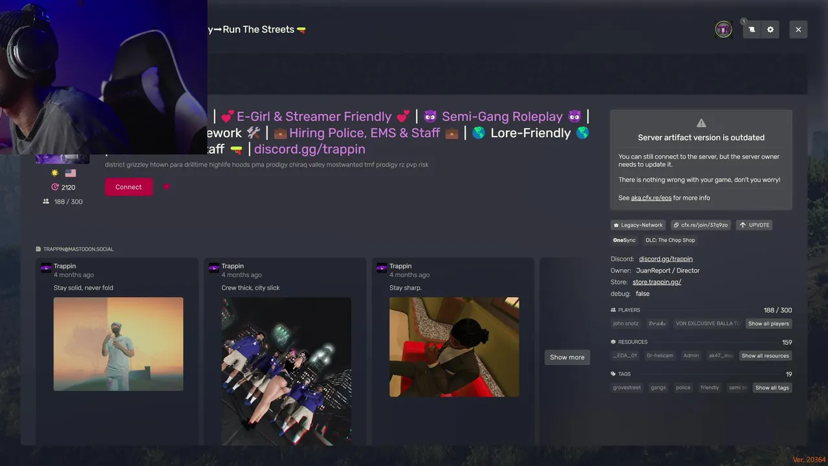
Task: Click the yellow premium star icon
Action: [55, 173]
